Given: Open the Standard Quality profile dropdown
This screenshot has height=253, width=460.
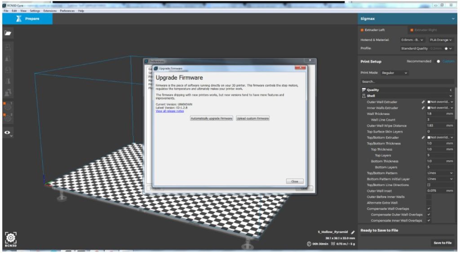Looking at the screenshot, I should tap(427, 49).
